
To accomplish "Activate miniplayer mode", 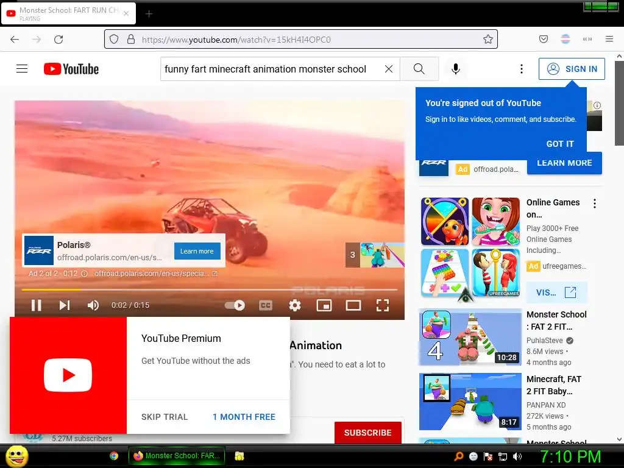I will click(x=324, y=305).
